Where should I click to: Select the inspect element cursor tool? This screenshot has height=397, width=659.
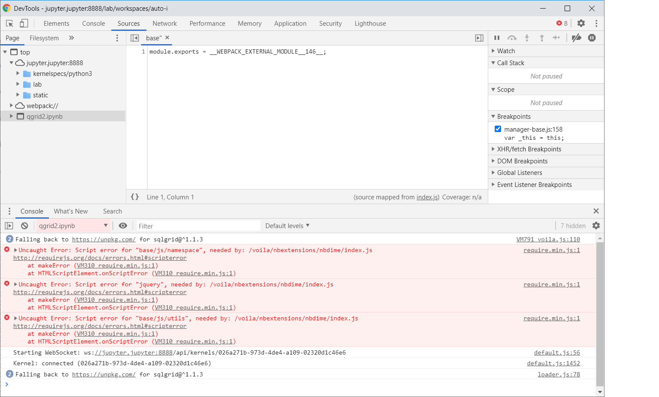click(x=9, y=23)
